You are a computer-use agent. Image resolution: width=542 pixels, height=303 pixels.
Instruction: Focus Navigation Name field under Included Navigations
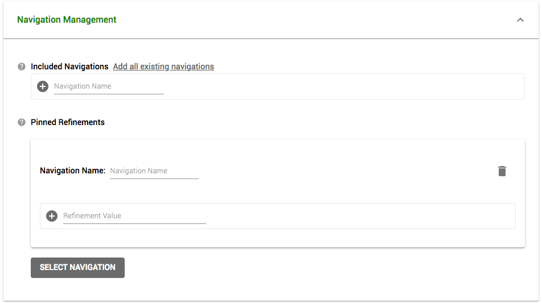tap(109, 86)
